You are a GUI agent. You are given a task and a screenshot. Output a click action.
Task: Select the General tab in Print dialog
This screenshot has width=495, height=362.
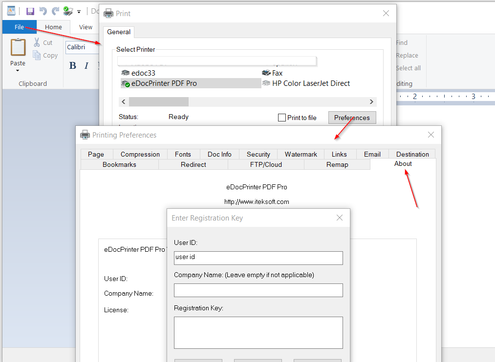119,32
